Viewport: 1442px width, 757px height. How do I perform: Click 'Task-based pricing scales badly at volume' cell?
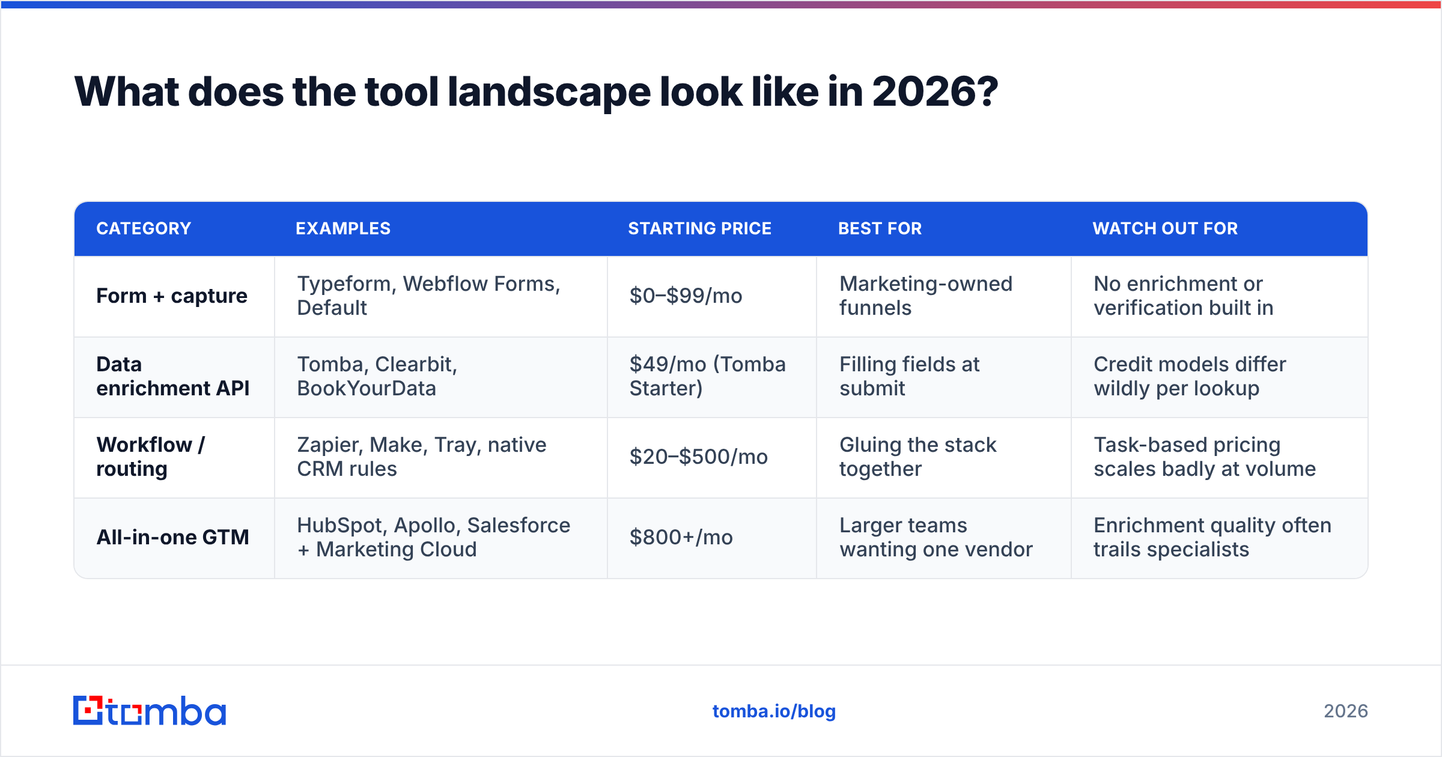[1220, 457]
